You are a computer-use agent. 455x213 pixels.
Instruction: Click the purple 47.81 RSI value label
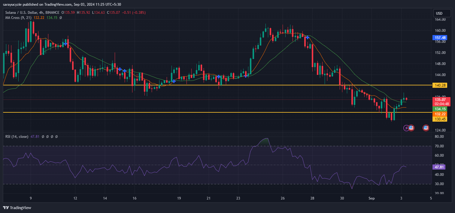click(439, 167)
